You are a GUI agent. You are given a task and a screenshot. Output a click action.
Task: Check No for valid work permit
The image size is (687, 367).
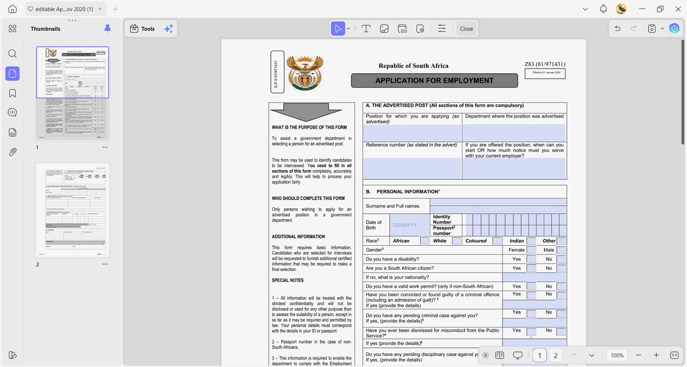561,286
